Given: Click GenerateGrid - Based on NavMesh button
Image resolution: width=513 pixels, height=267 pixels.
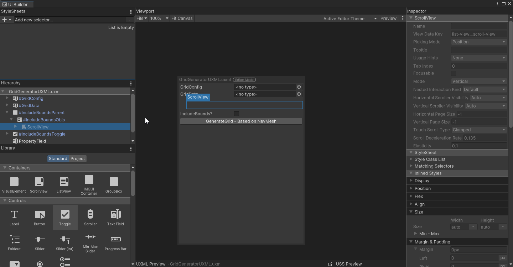Looking at the screenshot, I should coord(241,121).
